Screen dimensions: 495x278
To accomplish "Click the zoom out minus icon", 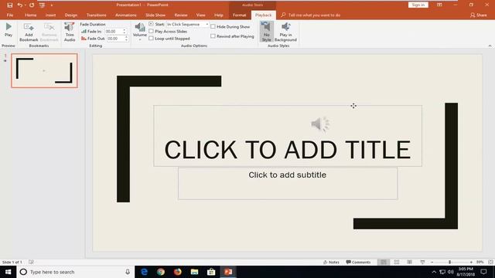I will pyautogui.click(x=432, y=263).
